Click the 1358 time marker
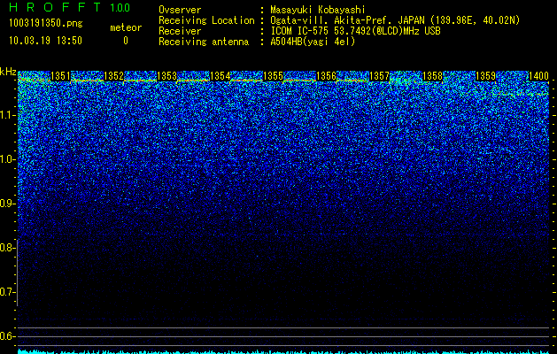The image size is (557, 354). tap(433, 76)
